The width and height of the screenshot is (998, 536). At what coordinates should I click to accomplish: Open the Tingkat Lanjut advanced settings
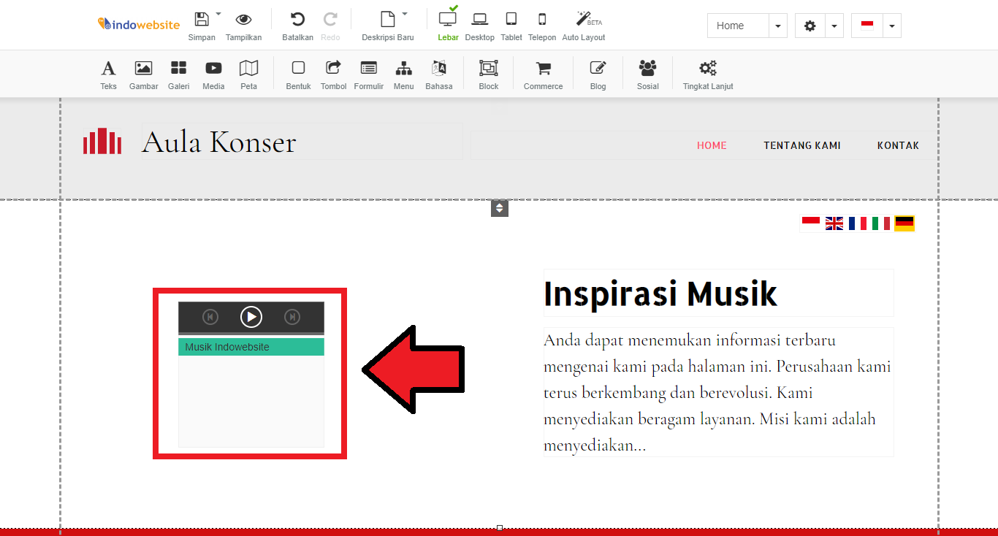coord(706,73)
